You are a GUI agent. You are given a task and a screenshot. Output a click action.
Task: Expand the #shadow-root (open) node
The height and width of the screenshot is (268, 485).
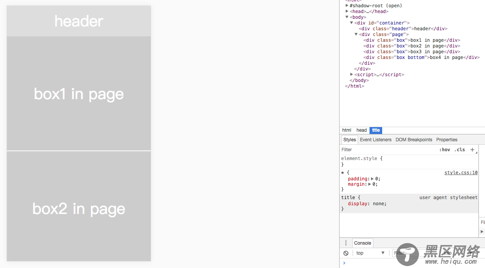[347, 6]
